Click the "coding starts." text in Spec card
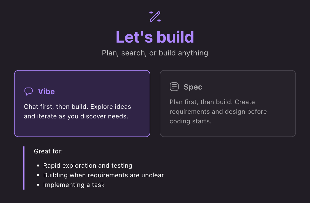Screen dimensions: 310x203 (190, 121)
